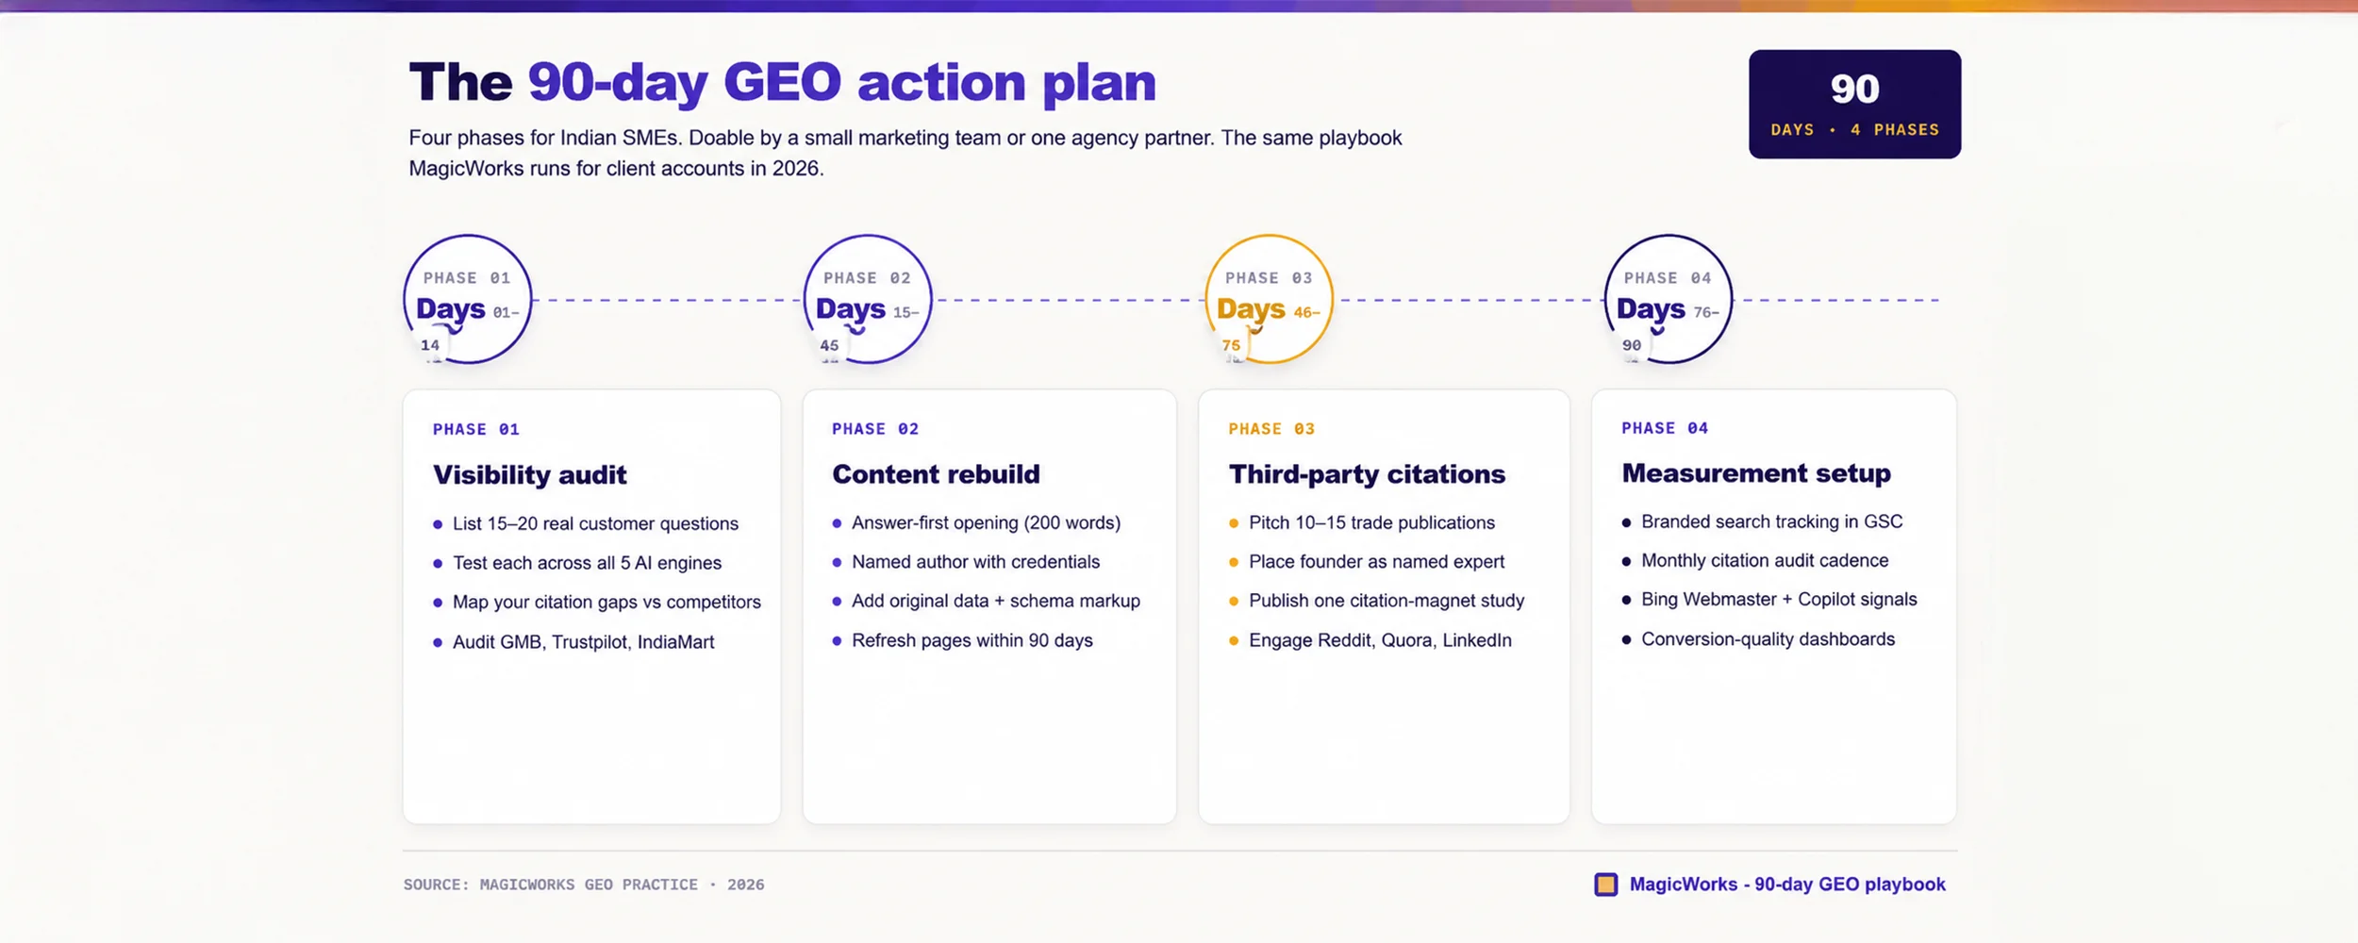Click 'Audit GMB, Trustpilot, IndiaMart'
The height and width of the screenshot is (943, 2358).
(583, 642)
